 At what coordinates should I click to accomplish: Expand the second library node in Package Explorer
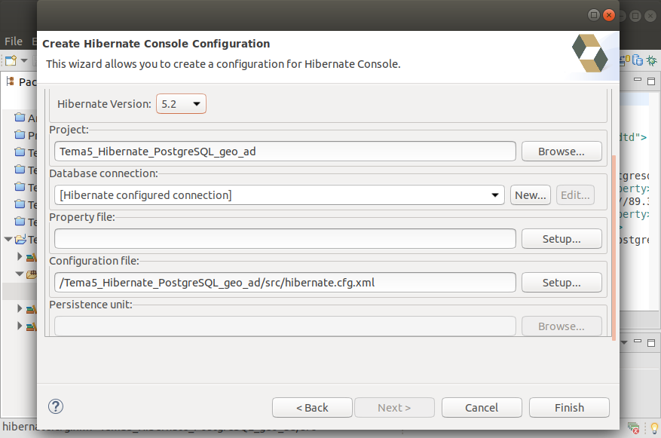20,308
